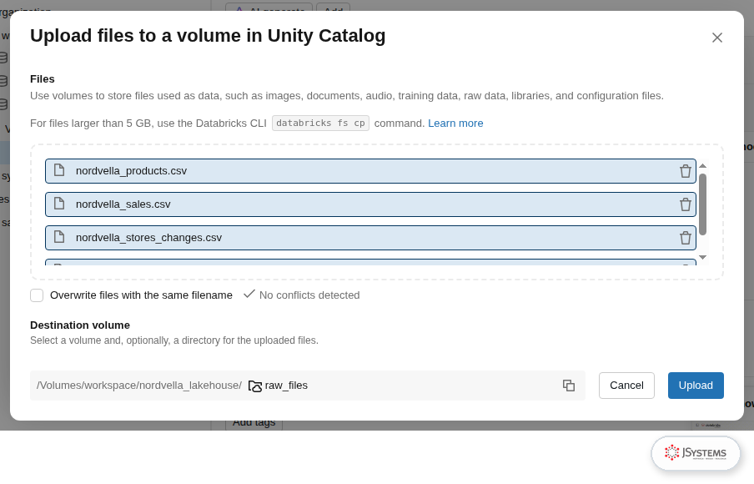Screen dimensions: 754x484
Task: Click file icon beside nordvella_sales.csv
Action: coord(59,204)
